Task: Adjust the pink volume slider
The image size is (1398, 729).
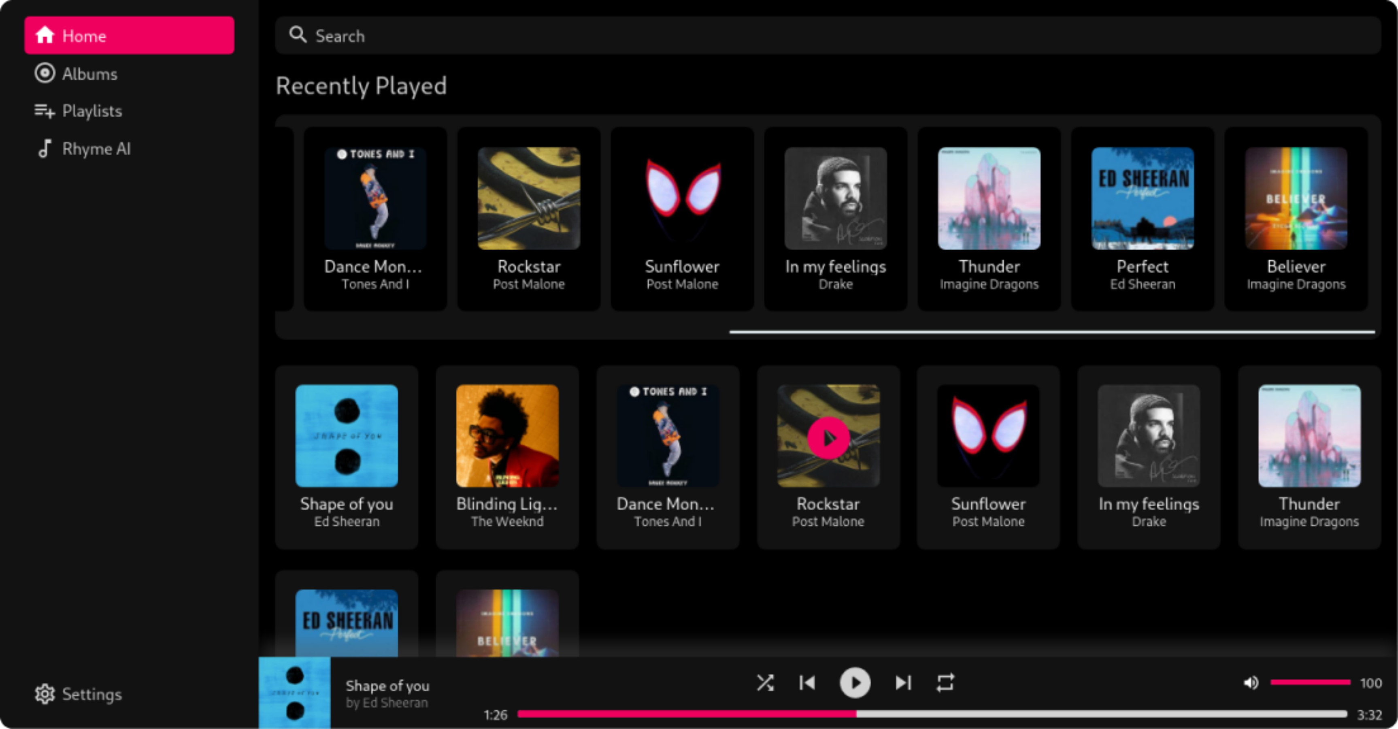Action: tap(1310, 682)
